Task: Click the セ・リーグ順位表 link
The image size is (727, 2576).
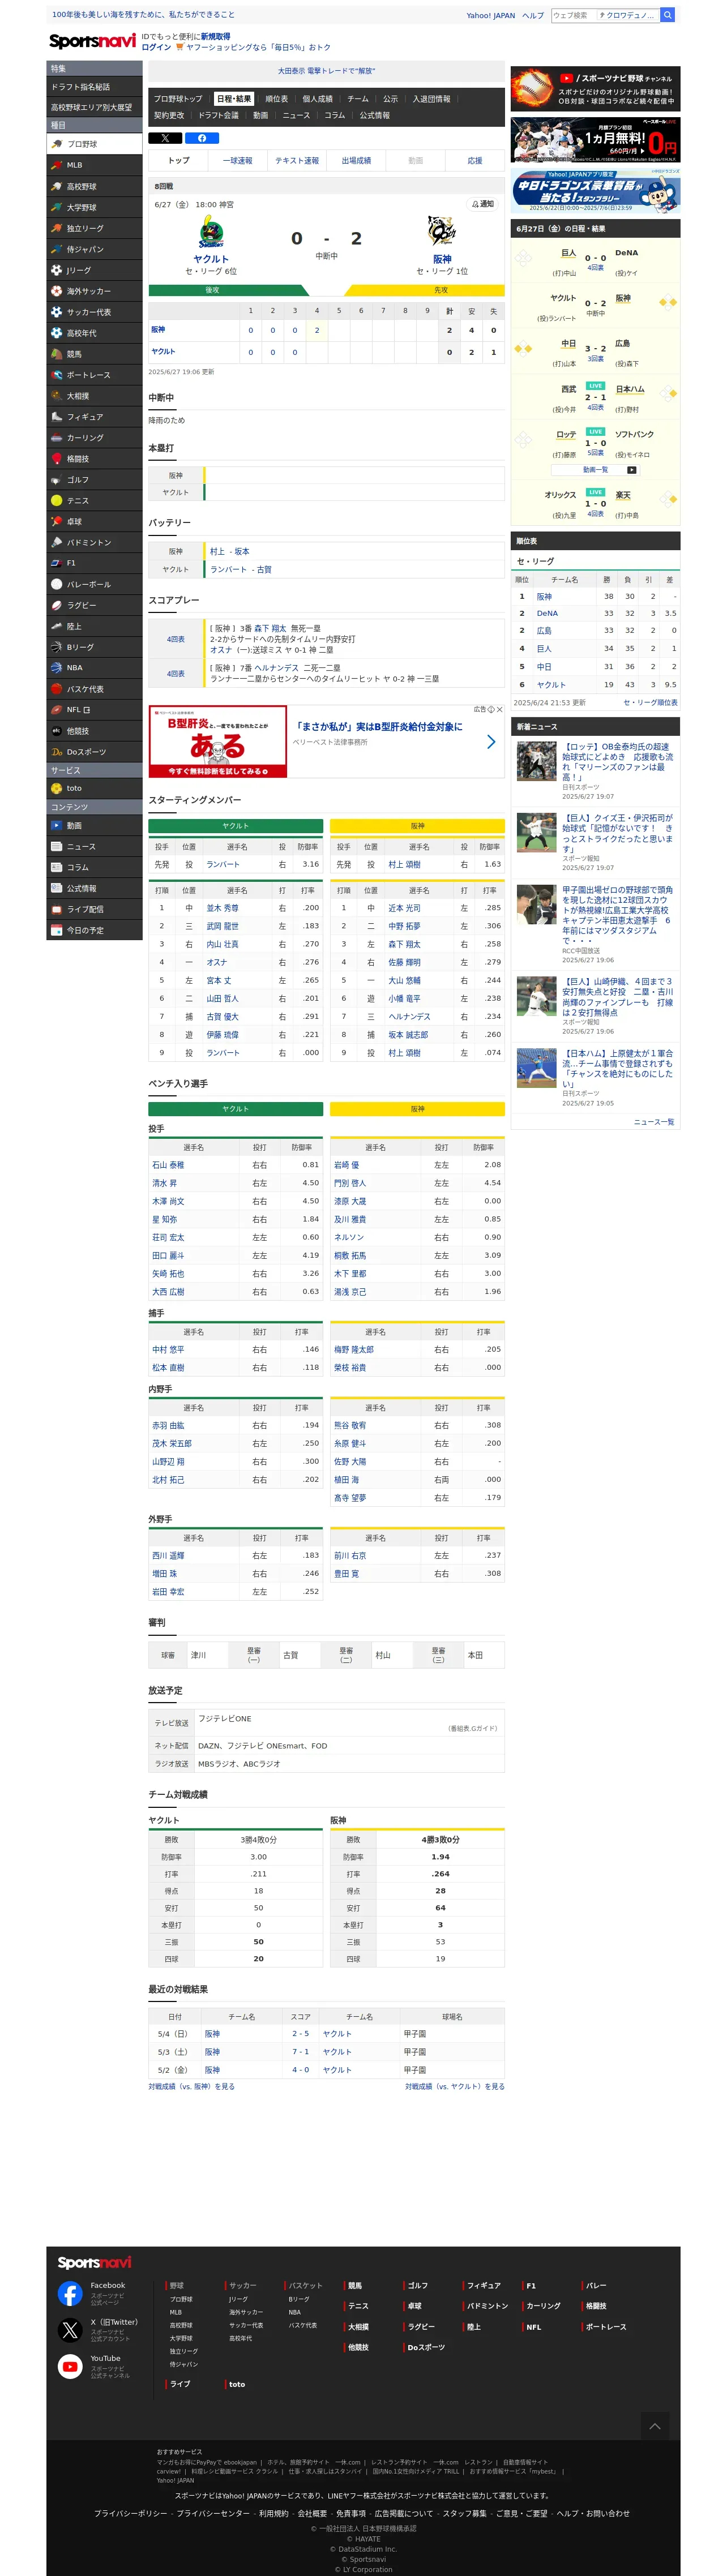Action: (650, 703)
